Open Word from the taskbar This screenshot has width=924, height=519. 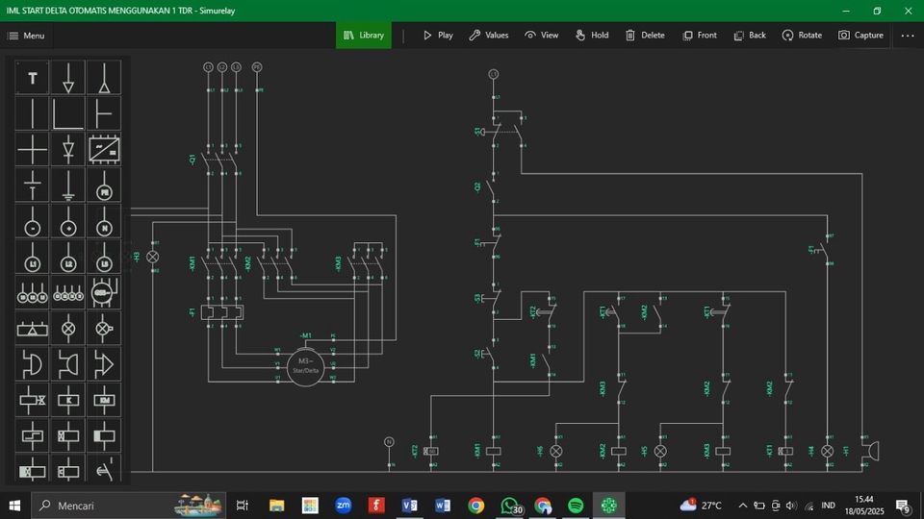tap(443, 506)
